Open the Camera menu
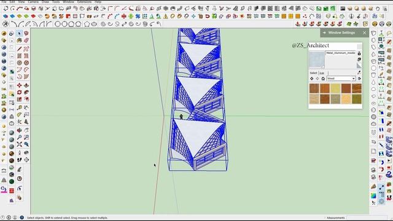393x221 pixels. (x=33, y=2)
